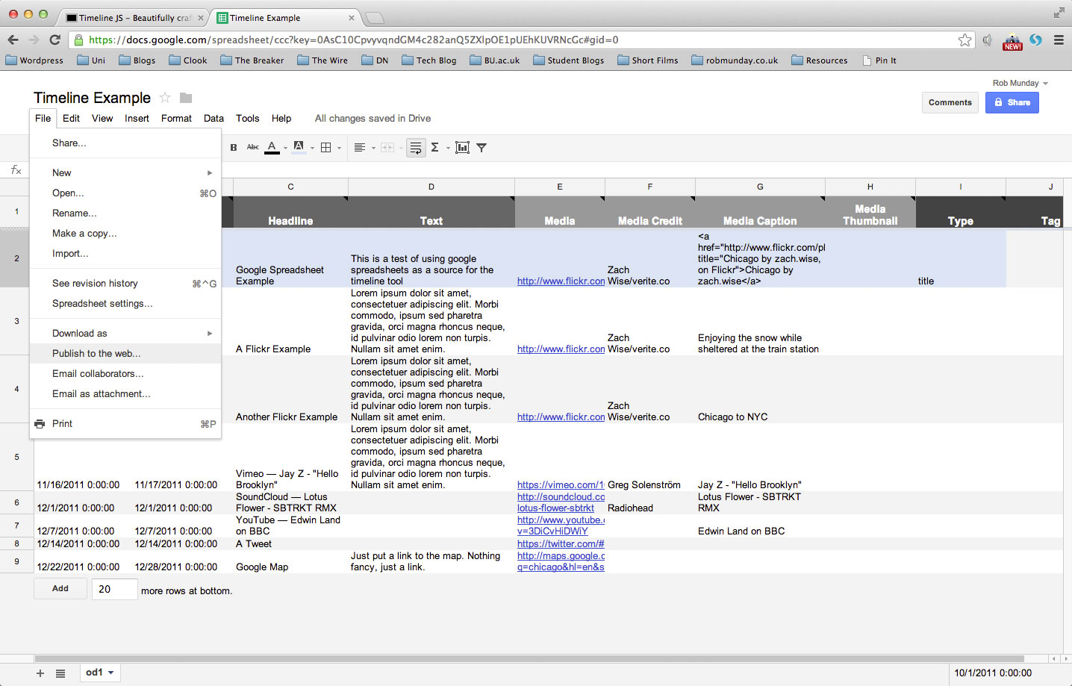Open Spreadsheet settings...
Viewport: 1072px width, 686px height.
click(x=125, y=304)
